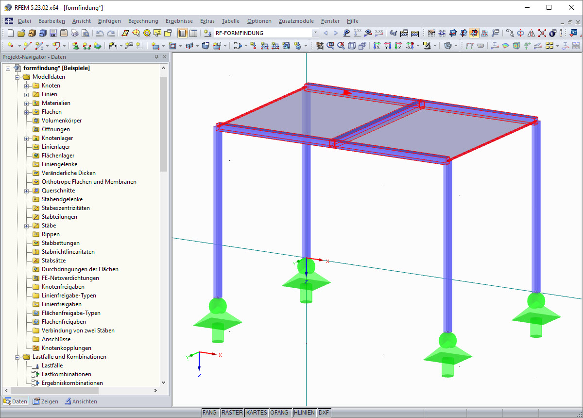Viewport: 583px width, 418px height.
Task: Redo the last undone action
Action: pos(111,33)
